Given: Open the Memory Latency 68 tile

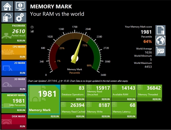Looking at the screenshot, I should tap(124, 108).
